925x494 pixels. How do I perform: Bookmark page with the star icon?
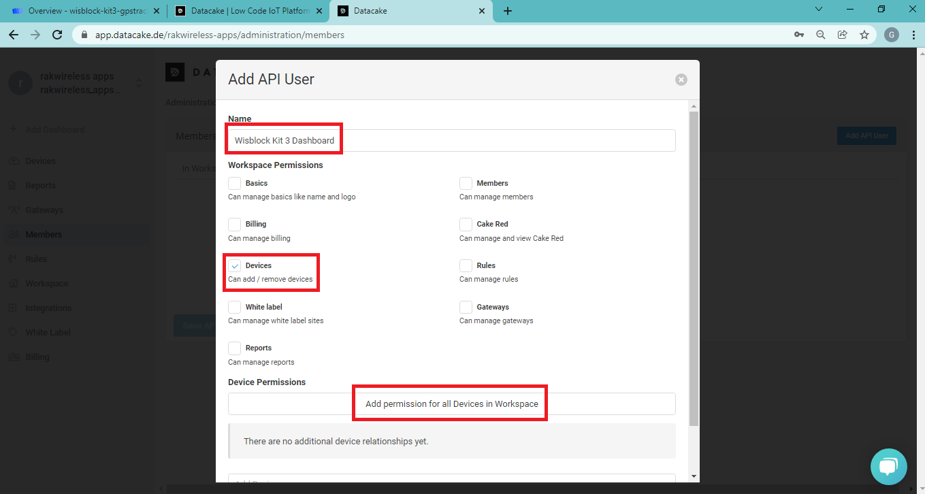[864, 35]
